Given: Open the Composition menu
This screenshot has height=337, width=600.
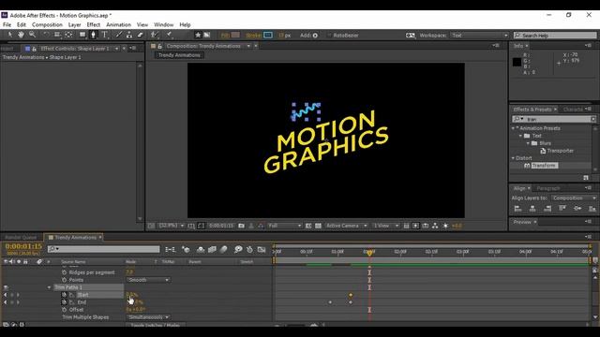Looking at the screenshot, I should (47, 24).
